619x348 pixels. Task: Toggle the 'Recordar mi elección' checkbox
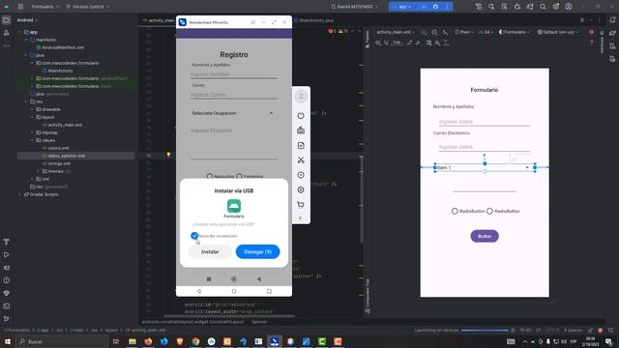click(194, 236)
